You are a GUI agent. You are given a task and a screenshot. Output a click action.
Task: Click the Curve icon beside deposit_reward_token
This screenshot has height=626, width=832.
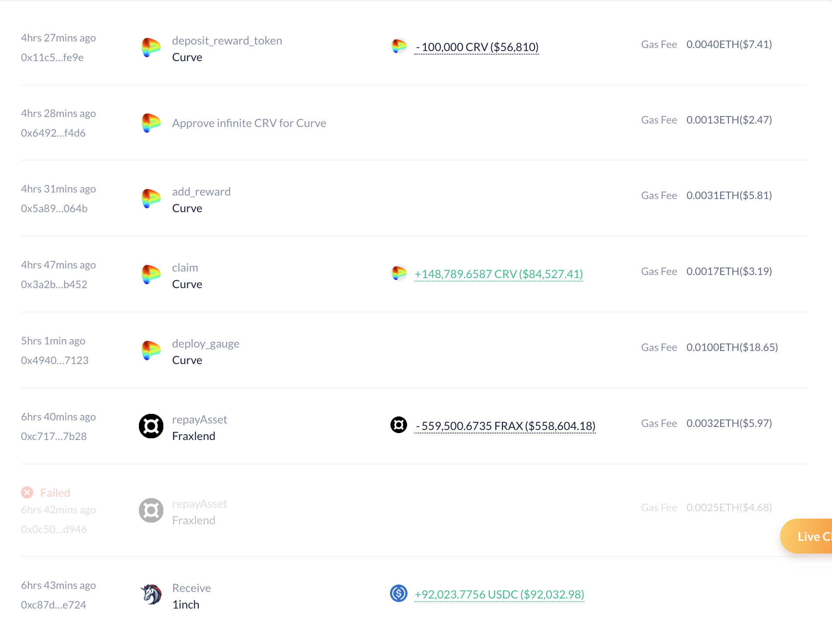tap(151, 48)
